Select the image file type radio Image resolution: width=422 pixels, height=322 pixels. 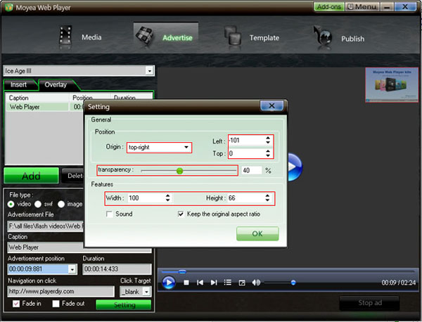click(61, 204)
